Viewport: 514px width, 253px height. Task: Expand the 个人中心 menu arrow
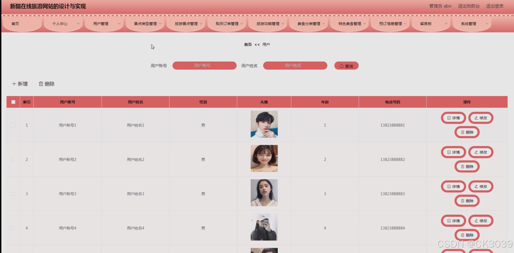tap(78, 24)
